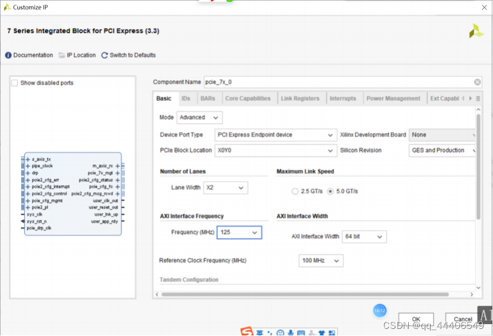
Task: Expand the pcie_7x_mgt interface plus icon
Action: (x=117, y=173)
